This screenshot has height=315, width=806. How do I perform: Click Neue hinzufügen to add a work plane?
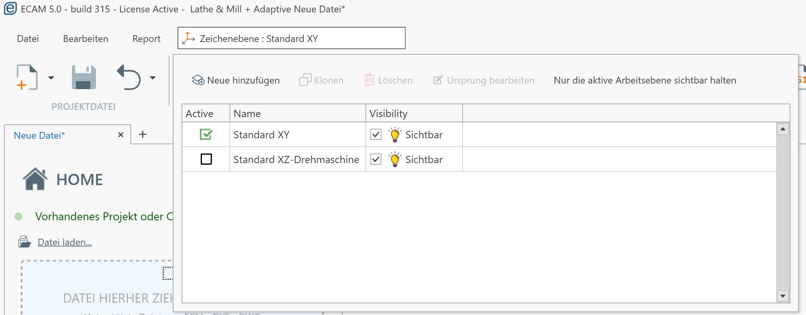(x=236, y=80)
